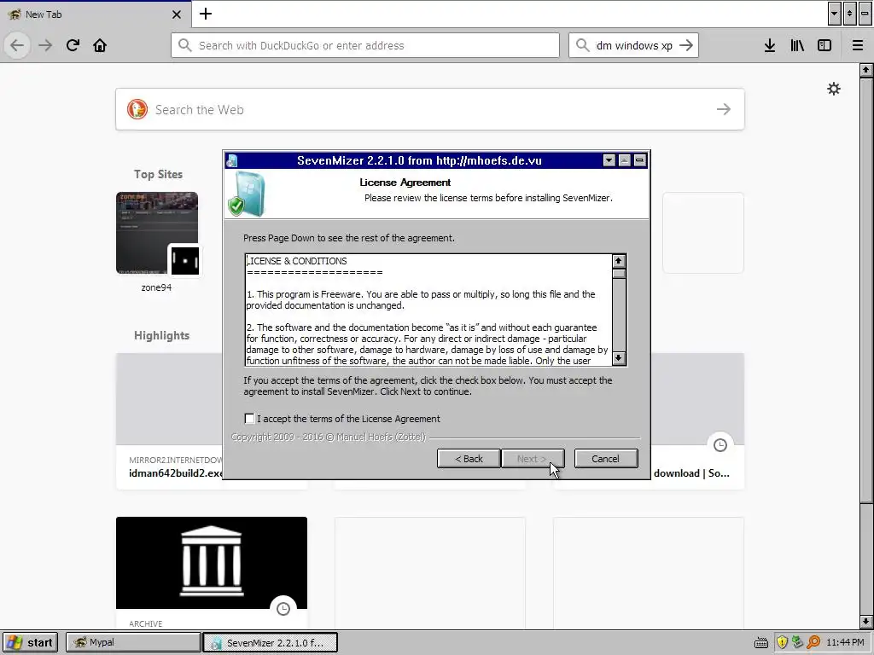
Task: Focus the browser address bar
Action: click(365, 45)
